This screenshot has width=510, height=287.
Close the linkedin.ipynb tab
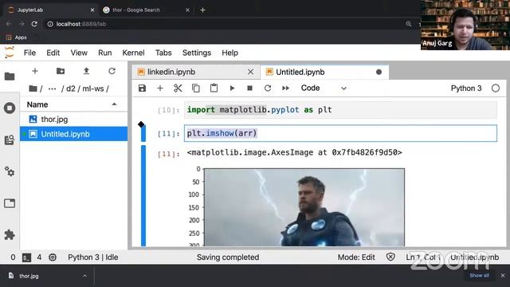[x=250, y=72]
